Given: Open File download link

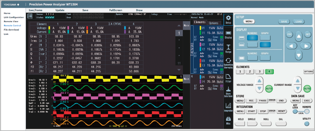Looking at the screenshot, I should coord(11,30).
